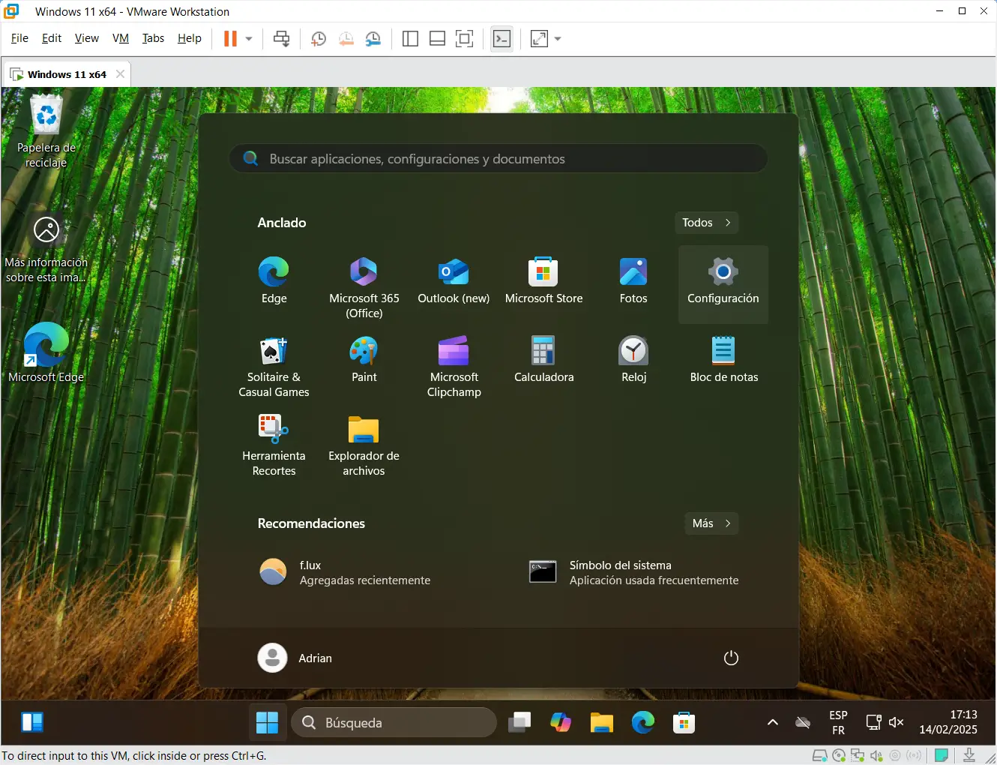Viewport: 997px width, 765px height.
Task: Open Microsoft Store from the taskbar
Action: coord(684,722)
